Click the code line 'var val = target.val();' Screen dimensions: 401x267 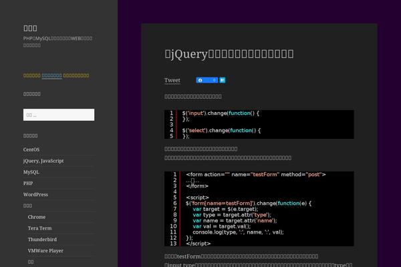[x=222, y=227]
